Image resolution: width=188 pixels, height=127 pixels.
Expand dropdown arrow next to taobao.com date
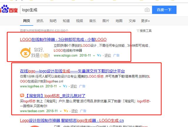click(61, 111)
